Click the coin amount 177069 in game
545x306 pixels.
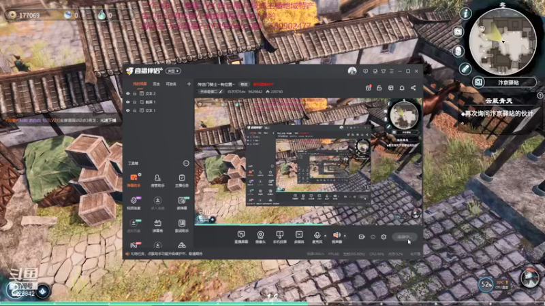pos(29,15)
